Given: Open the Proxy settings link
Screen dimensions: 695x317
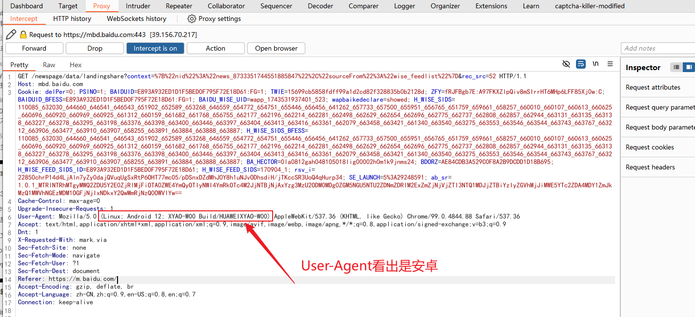Looking at the screenshot, I should pyautogui.click(x=219, y=19).
